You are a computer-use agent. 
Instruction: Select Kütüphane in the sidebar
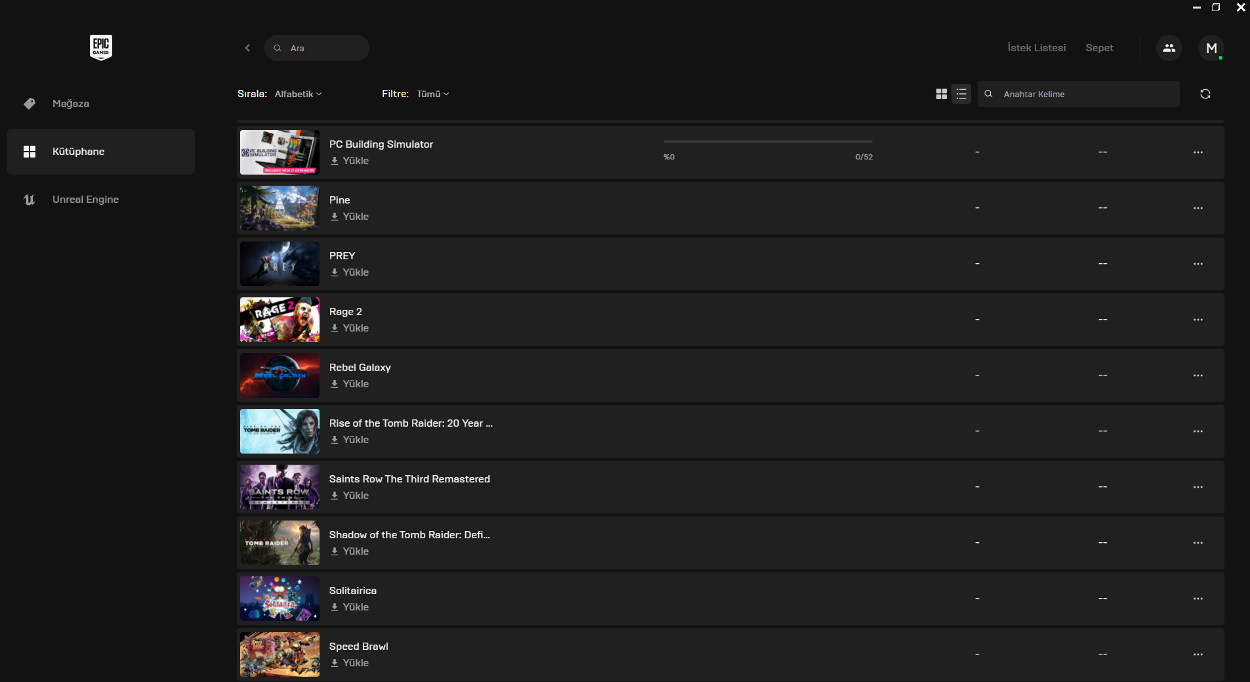coord(100,152)
